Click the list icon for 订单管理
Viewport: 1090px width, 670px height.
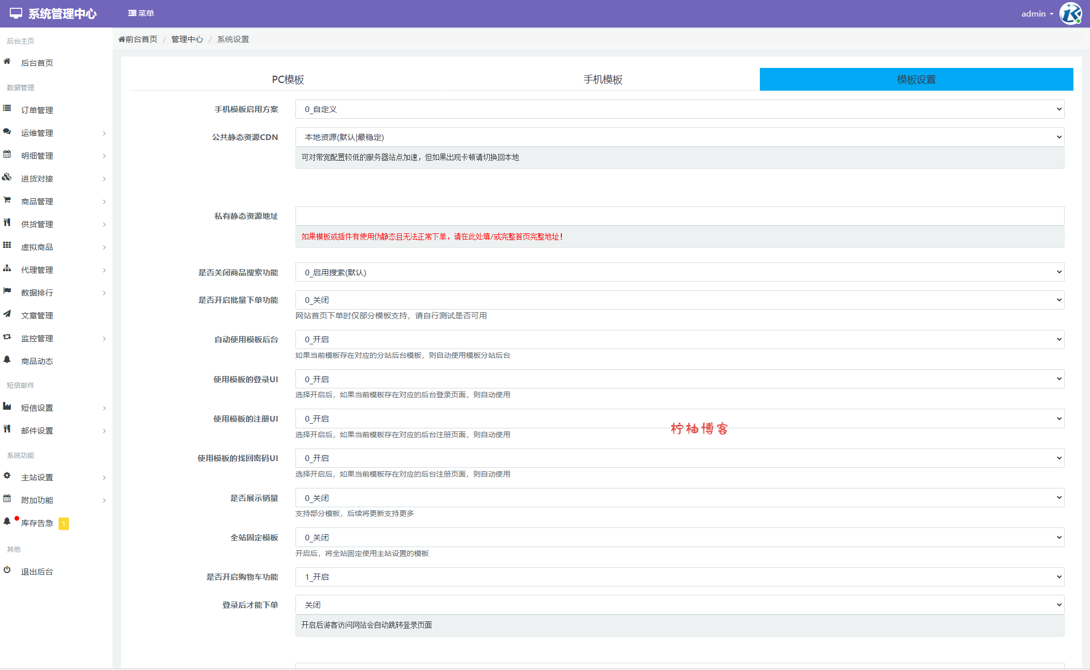tap(7, 108)
